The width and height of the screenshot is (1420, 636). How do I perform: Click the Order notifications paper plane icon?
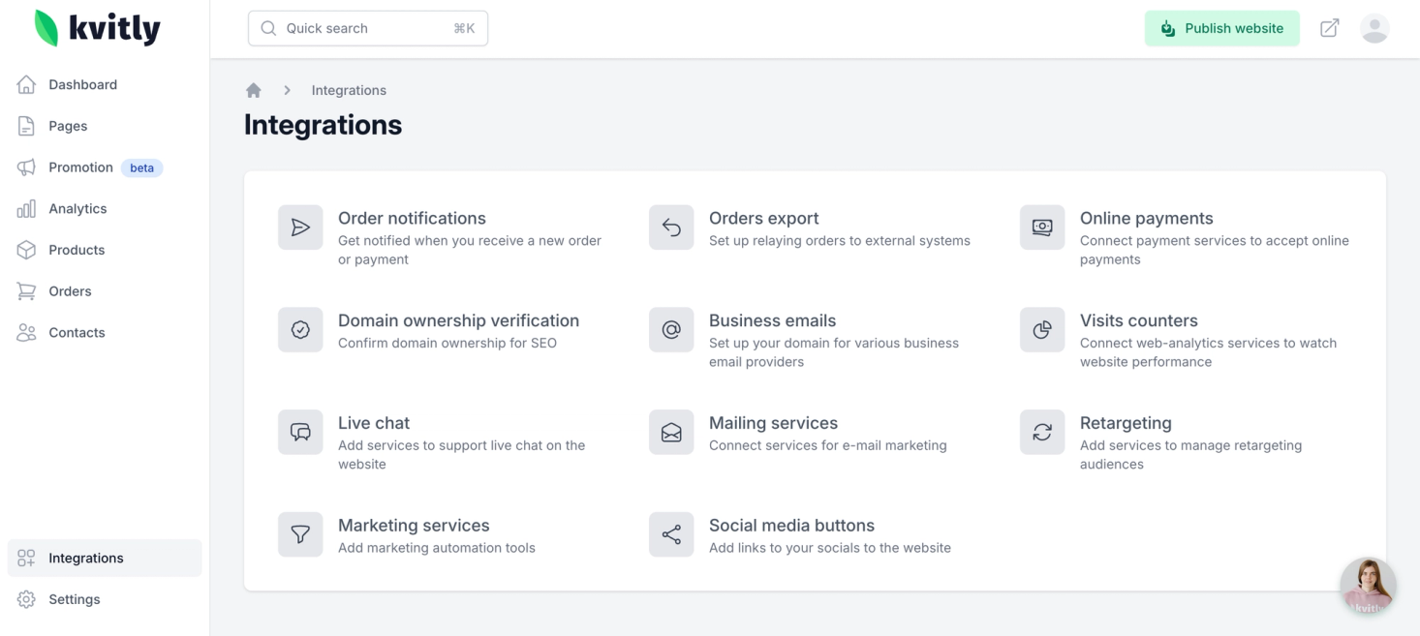click(x=300, y=227)
